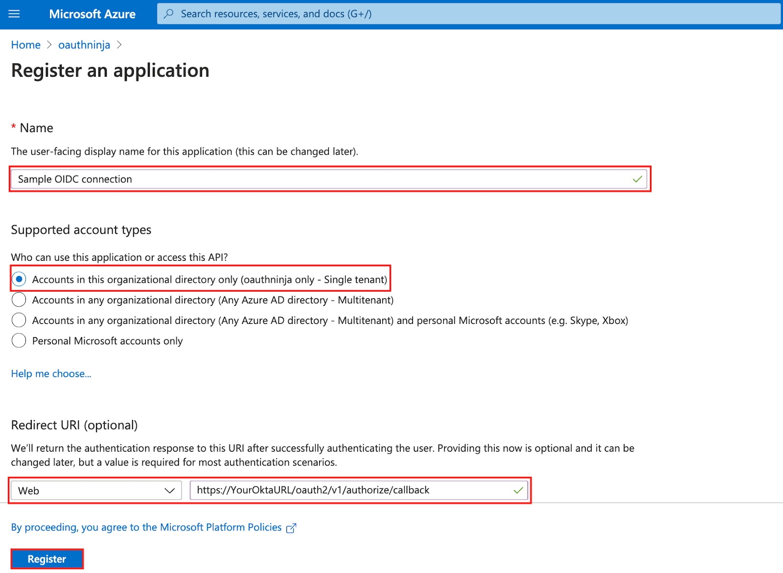Click the Register button
This screenshot has height=573, width=783.
47,559
